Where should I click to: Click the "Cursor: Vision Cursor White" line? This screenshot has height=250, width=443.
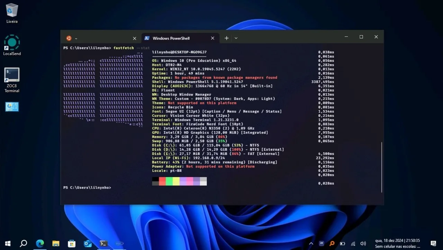191,116
